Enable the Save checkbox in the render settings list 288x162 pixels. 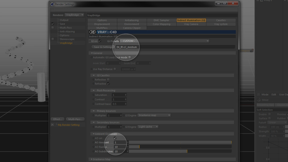tap(53, 24)
